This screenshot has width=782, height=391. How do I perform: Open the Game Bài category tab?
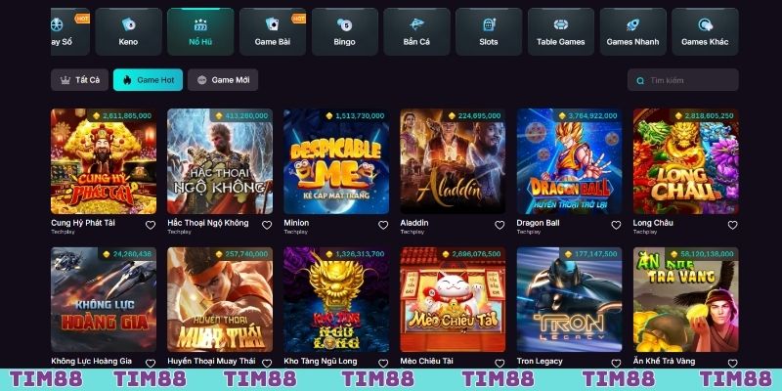tap(273, 31)
